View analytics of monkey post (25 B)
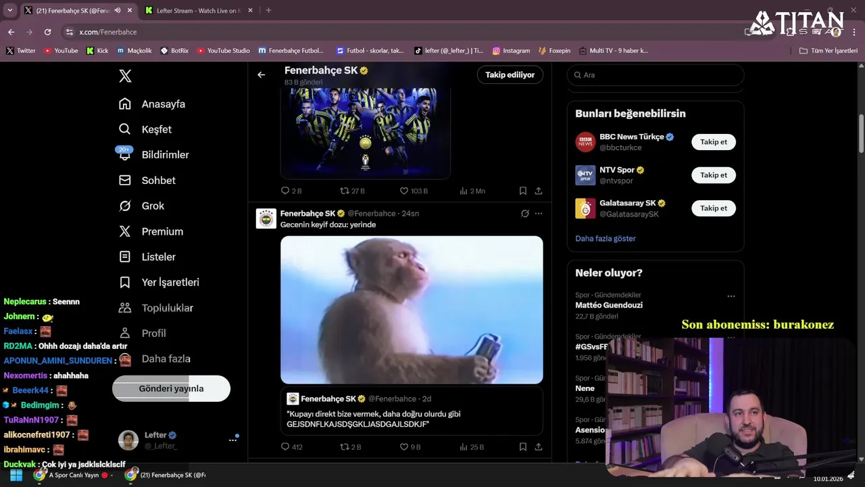 point(472,447)
